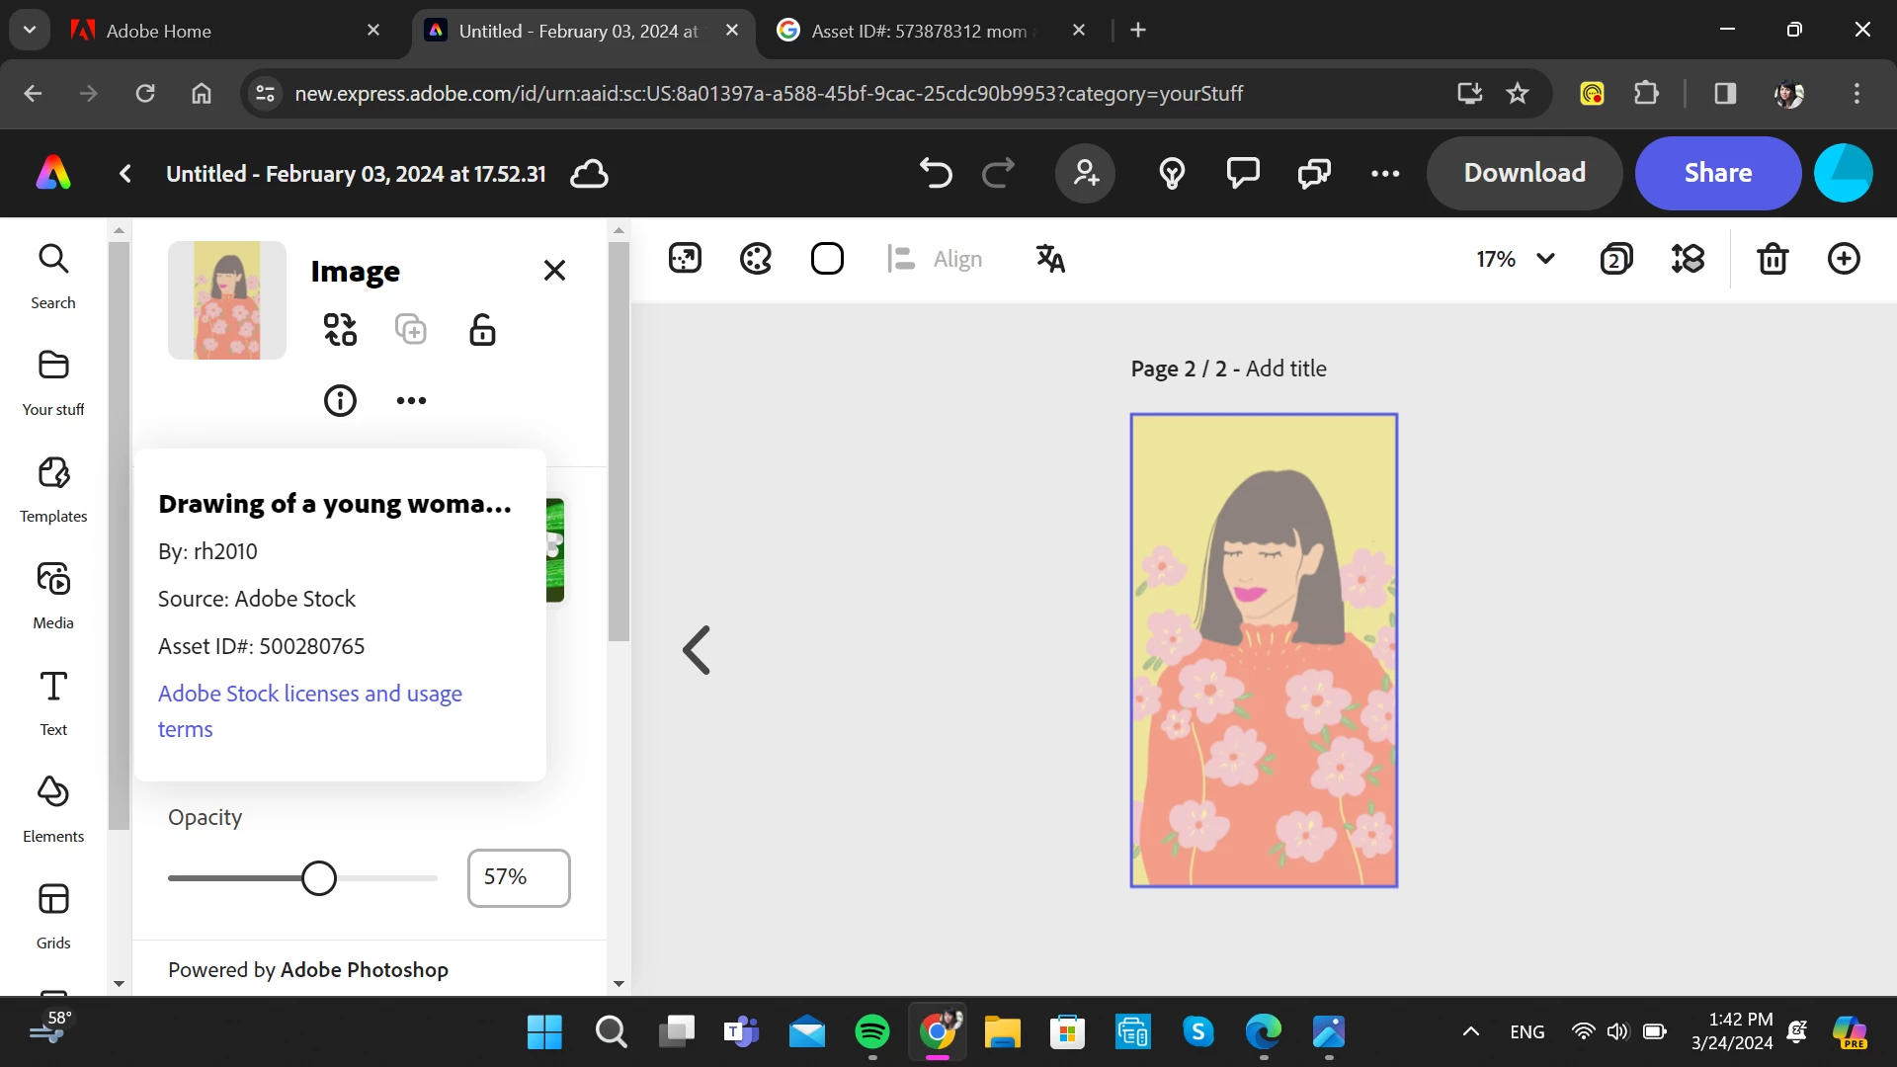Click the color theme palette icon
This screenshot has height=1067, width=1897.
[x=756, y=259]
